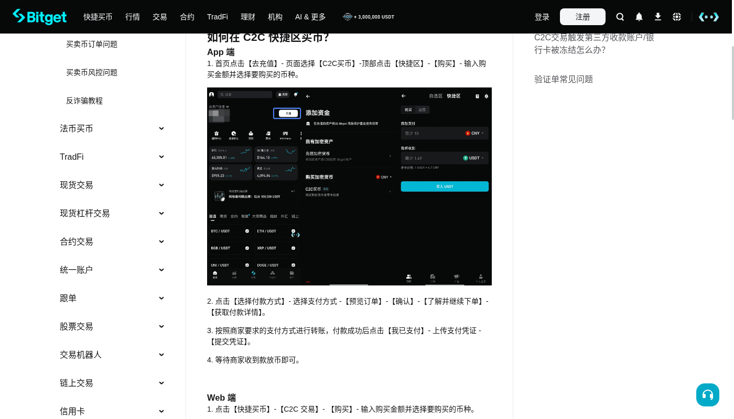
Task: Open the notifications bell icon
Action: click(x=639, y=17)
